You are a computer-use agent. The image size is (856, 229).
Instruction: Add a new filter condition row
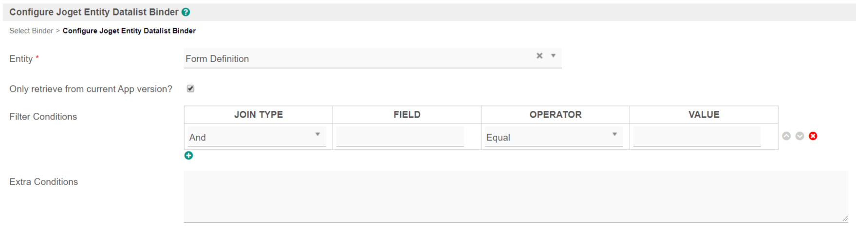pyautogui.click(x=188, y=156)
